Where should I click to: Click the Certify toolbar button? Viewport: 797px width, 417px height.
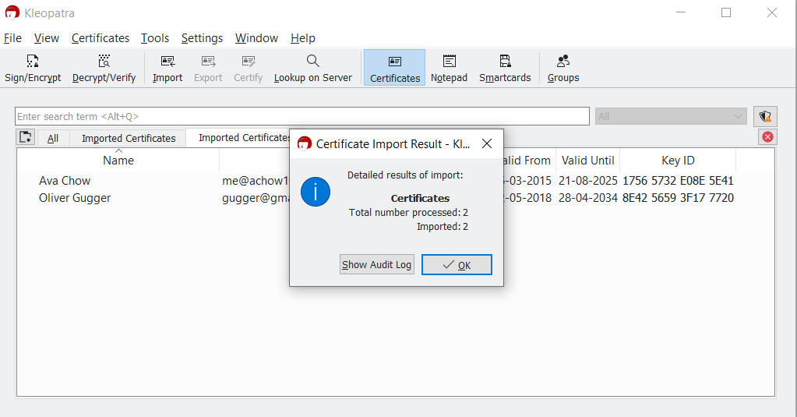pyautogui.click(x=248, y=68)
